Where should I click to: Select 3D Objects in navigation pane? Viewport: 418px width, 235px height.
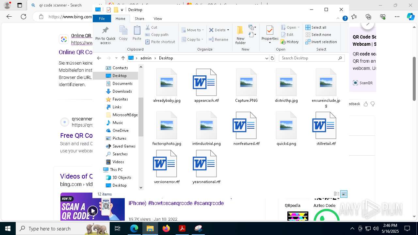[x=118, y=178]
